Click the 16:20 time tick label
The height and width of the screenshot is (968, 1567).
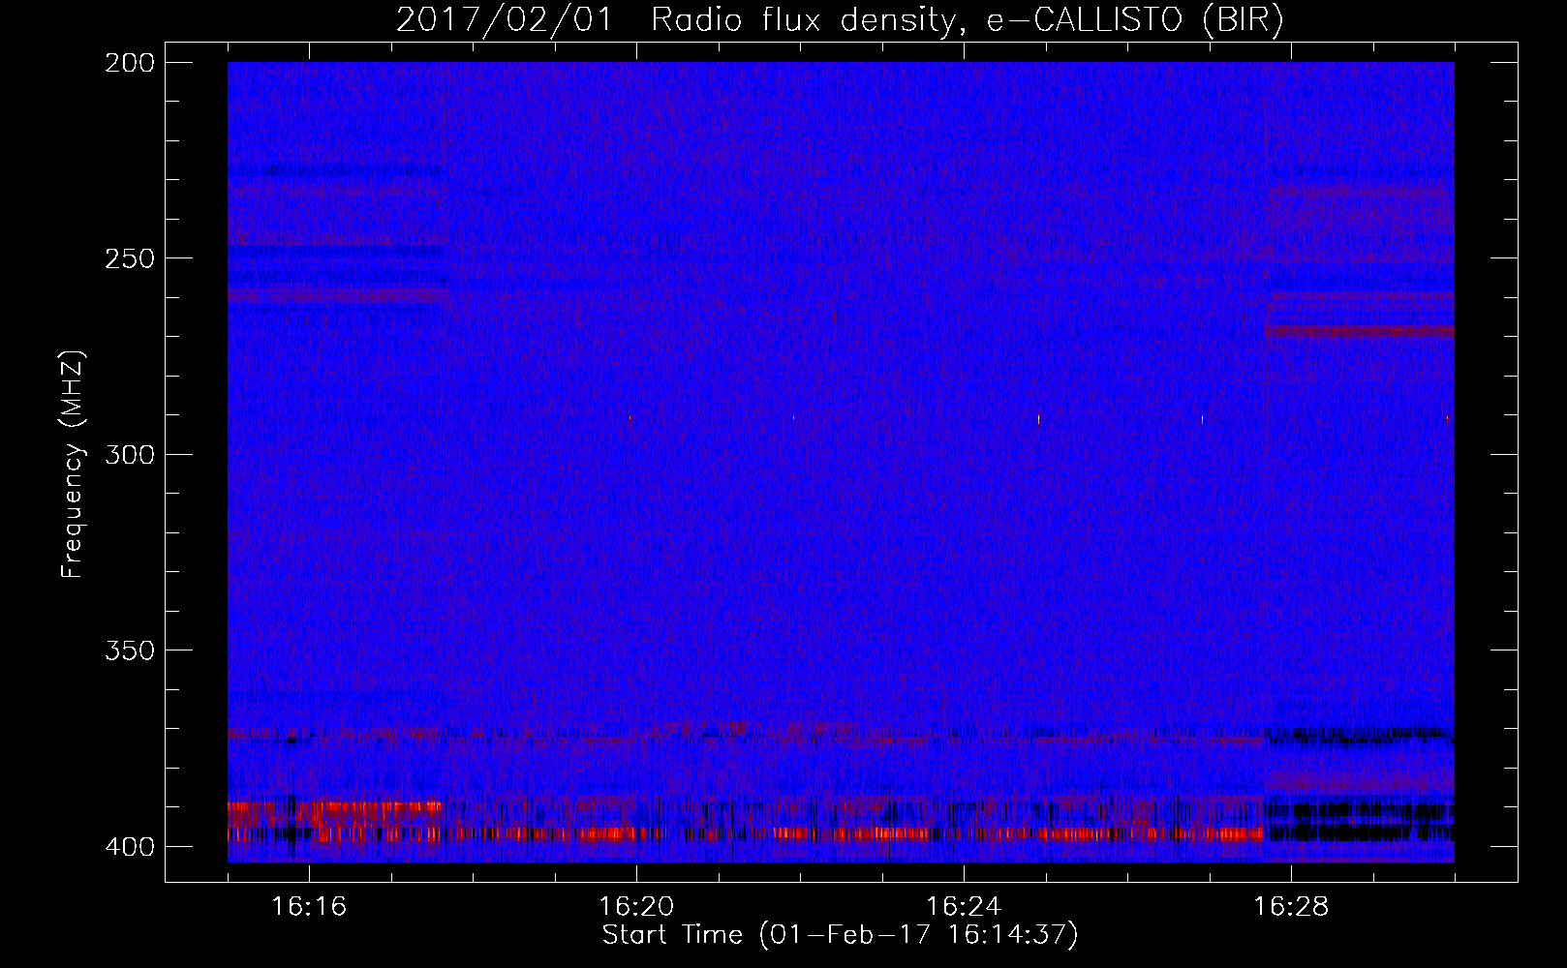(636, 906)
